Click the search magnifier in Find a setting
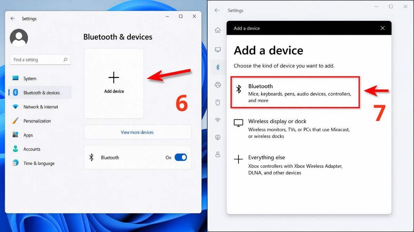 (x=65, y=59)
